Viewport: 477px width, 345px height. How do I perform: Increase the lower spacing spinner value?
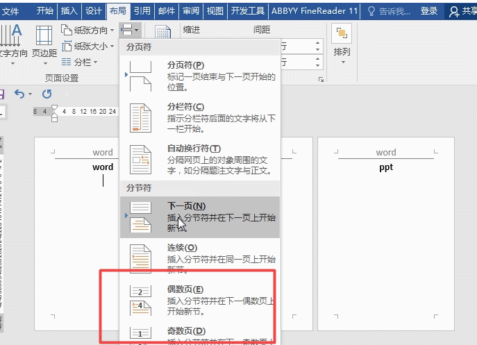coord(317,58)
